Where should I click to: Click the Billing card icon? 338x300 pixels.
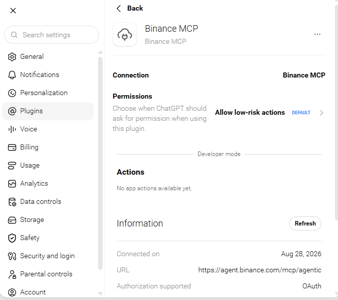tap(12, 147)
